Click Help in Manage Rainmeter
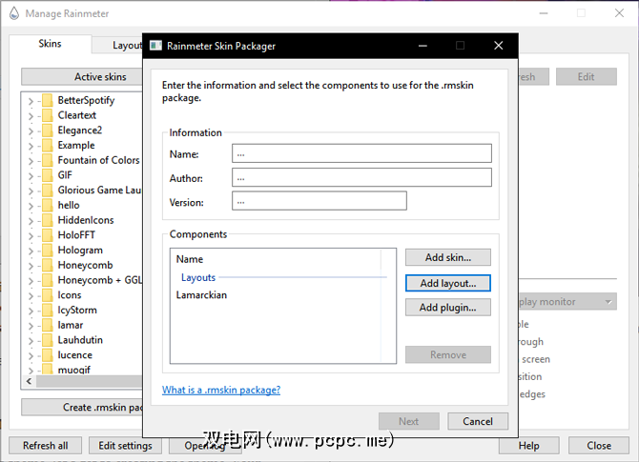This screenshot has height=462, width=639. click(x=529, y=446)
